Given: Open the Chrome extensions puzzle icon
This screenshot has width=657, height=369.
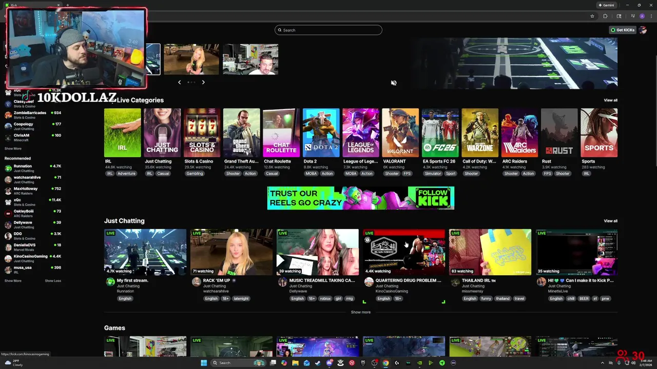Looking at the screenshot, I should 605,16.
